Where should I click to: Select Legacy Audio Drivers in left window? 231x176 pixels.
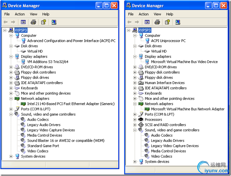44,125
